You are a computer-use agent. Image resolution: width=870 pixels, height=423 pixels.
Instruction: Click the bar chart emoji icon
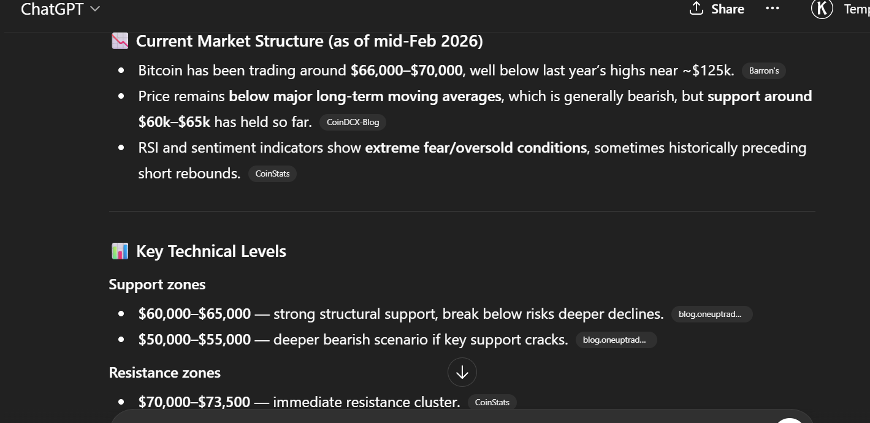coord(120,251)
